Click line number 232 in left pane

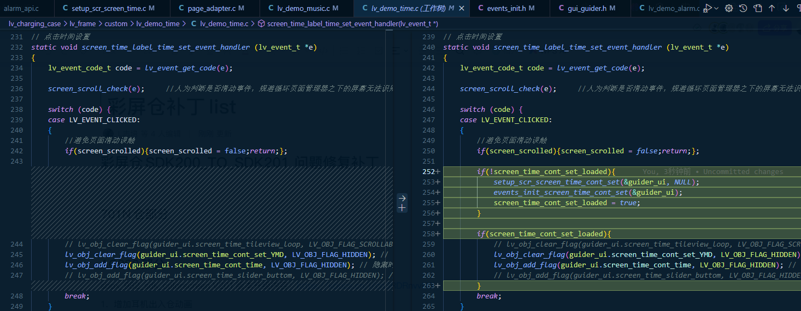click(16, 47)
